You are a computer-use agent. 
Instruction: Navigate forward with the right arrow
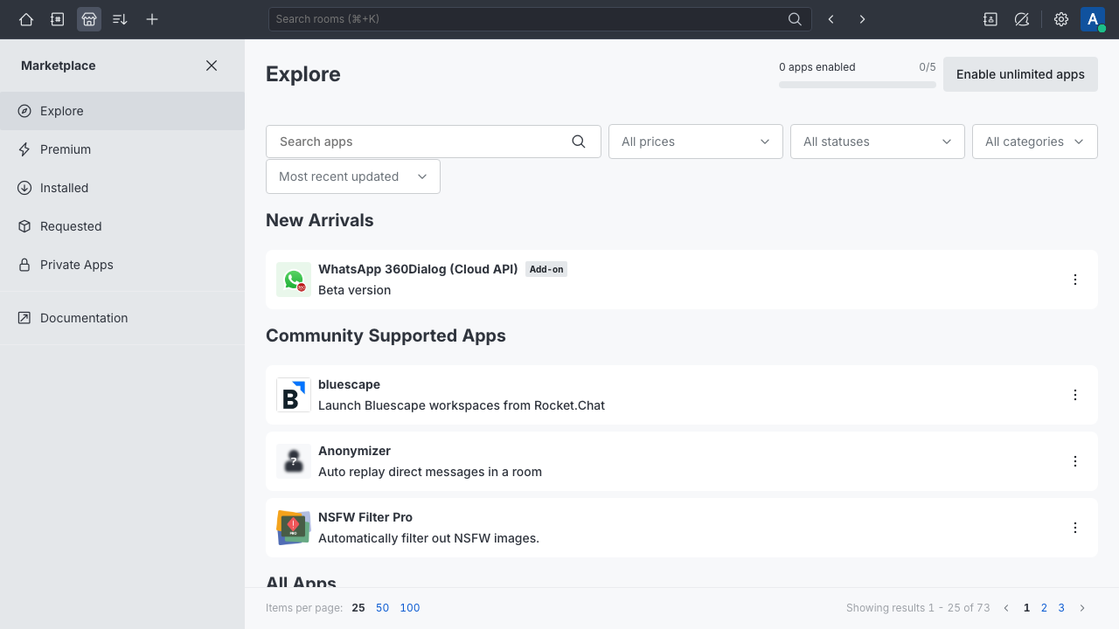(863, 19)
